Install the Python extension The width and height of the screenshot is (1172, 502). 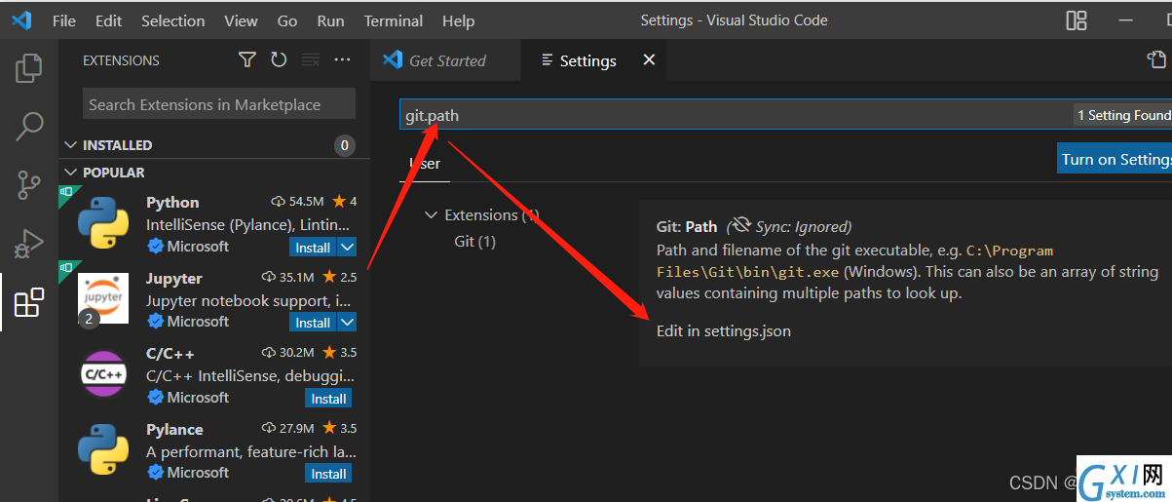click(x=313, y=248)
